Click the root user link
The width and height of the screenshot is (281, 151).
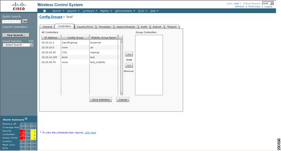point(236,3)
